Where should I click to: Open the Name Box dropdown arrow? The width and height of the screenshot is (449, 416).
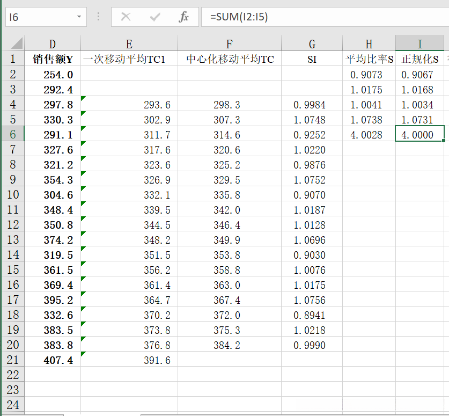[79, 17]
